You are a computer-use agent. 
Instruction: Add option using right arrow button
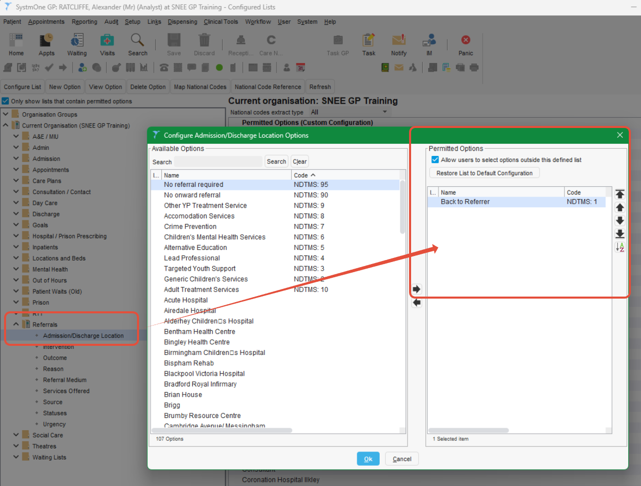tap(417, 289)
